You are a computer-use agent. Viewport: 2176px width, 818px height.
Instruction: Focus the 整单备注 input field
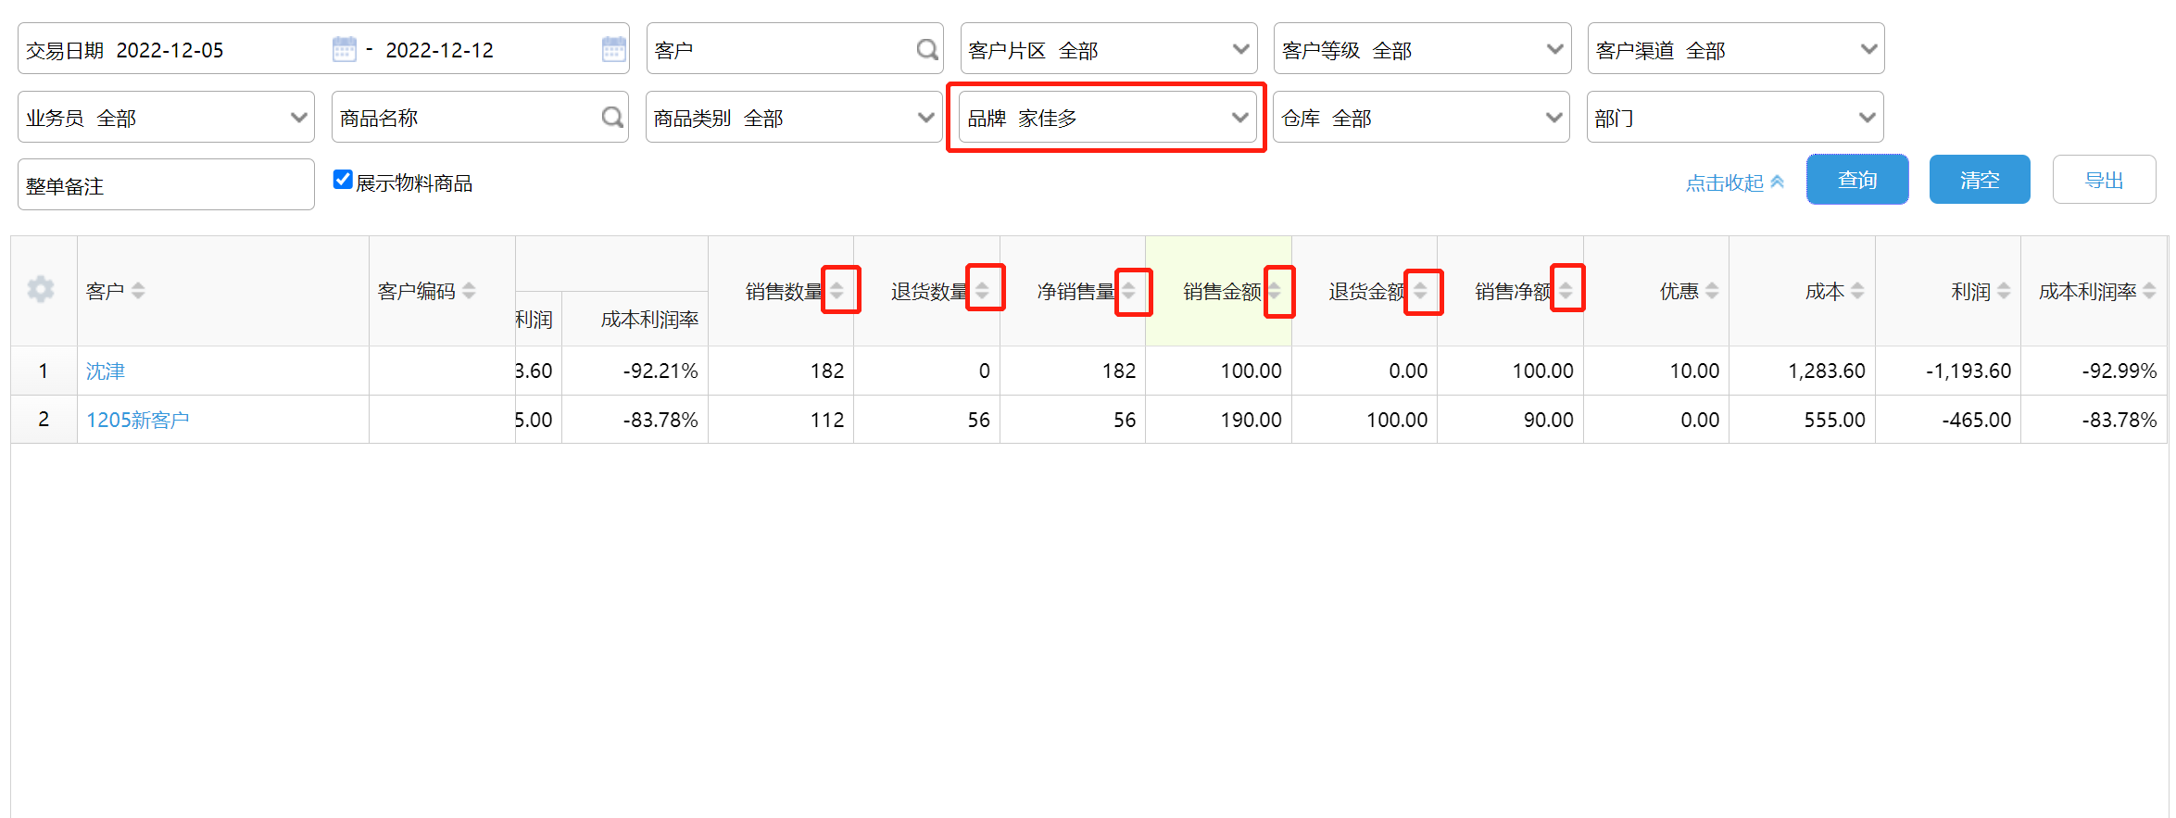click(166, 184)
